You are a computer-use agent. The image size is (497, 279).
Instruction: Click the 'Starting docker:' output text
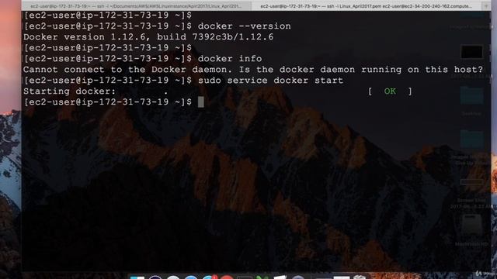[x=70, y=91]
